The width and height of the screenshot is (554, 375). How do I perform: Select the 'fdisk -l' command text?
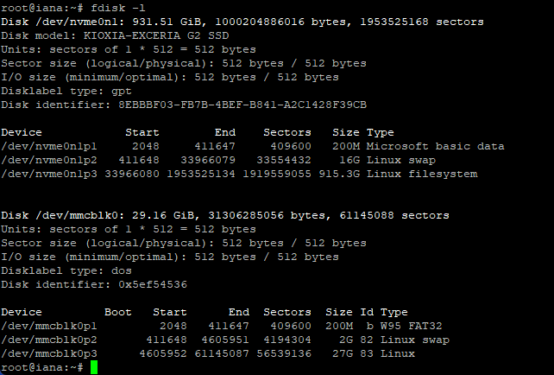coord(118,8)
